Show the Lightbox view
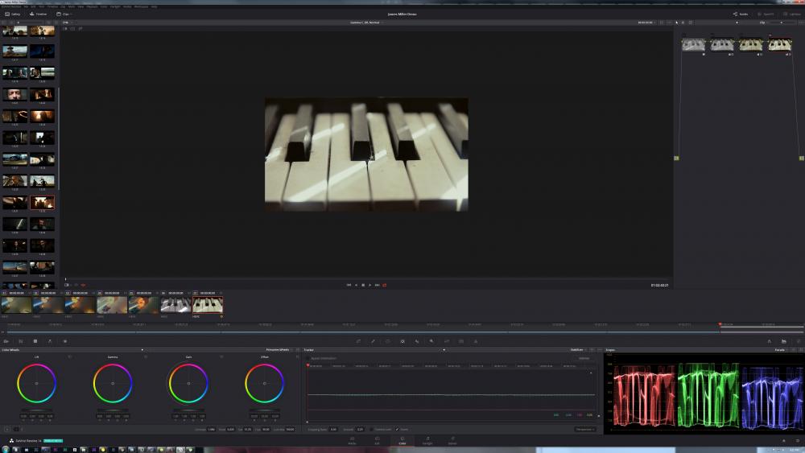 click(x=790, y=14)
